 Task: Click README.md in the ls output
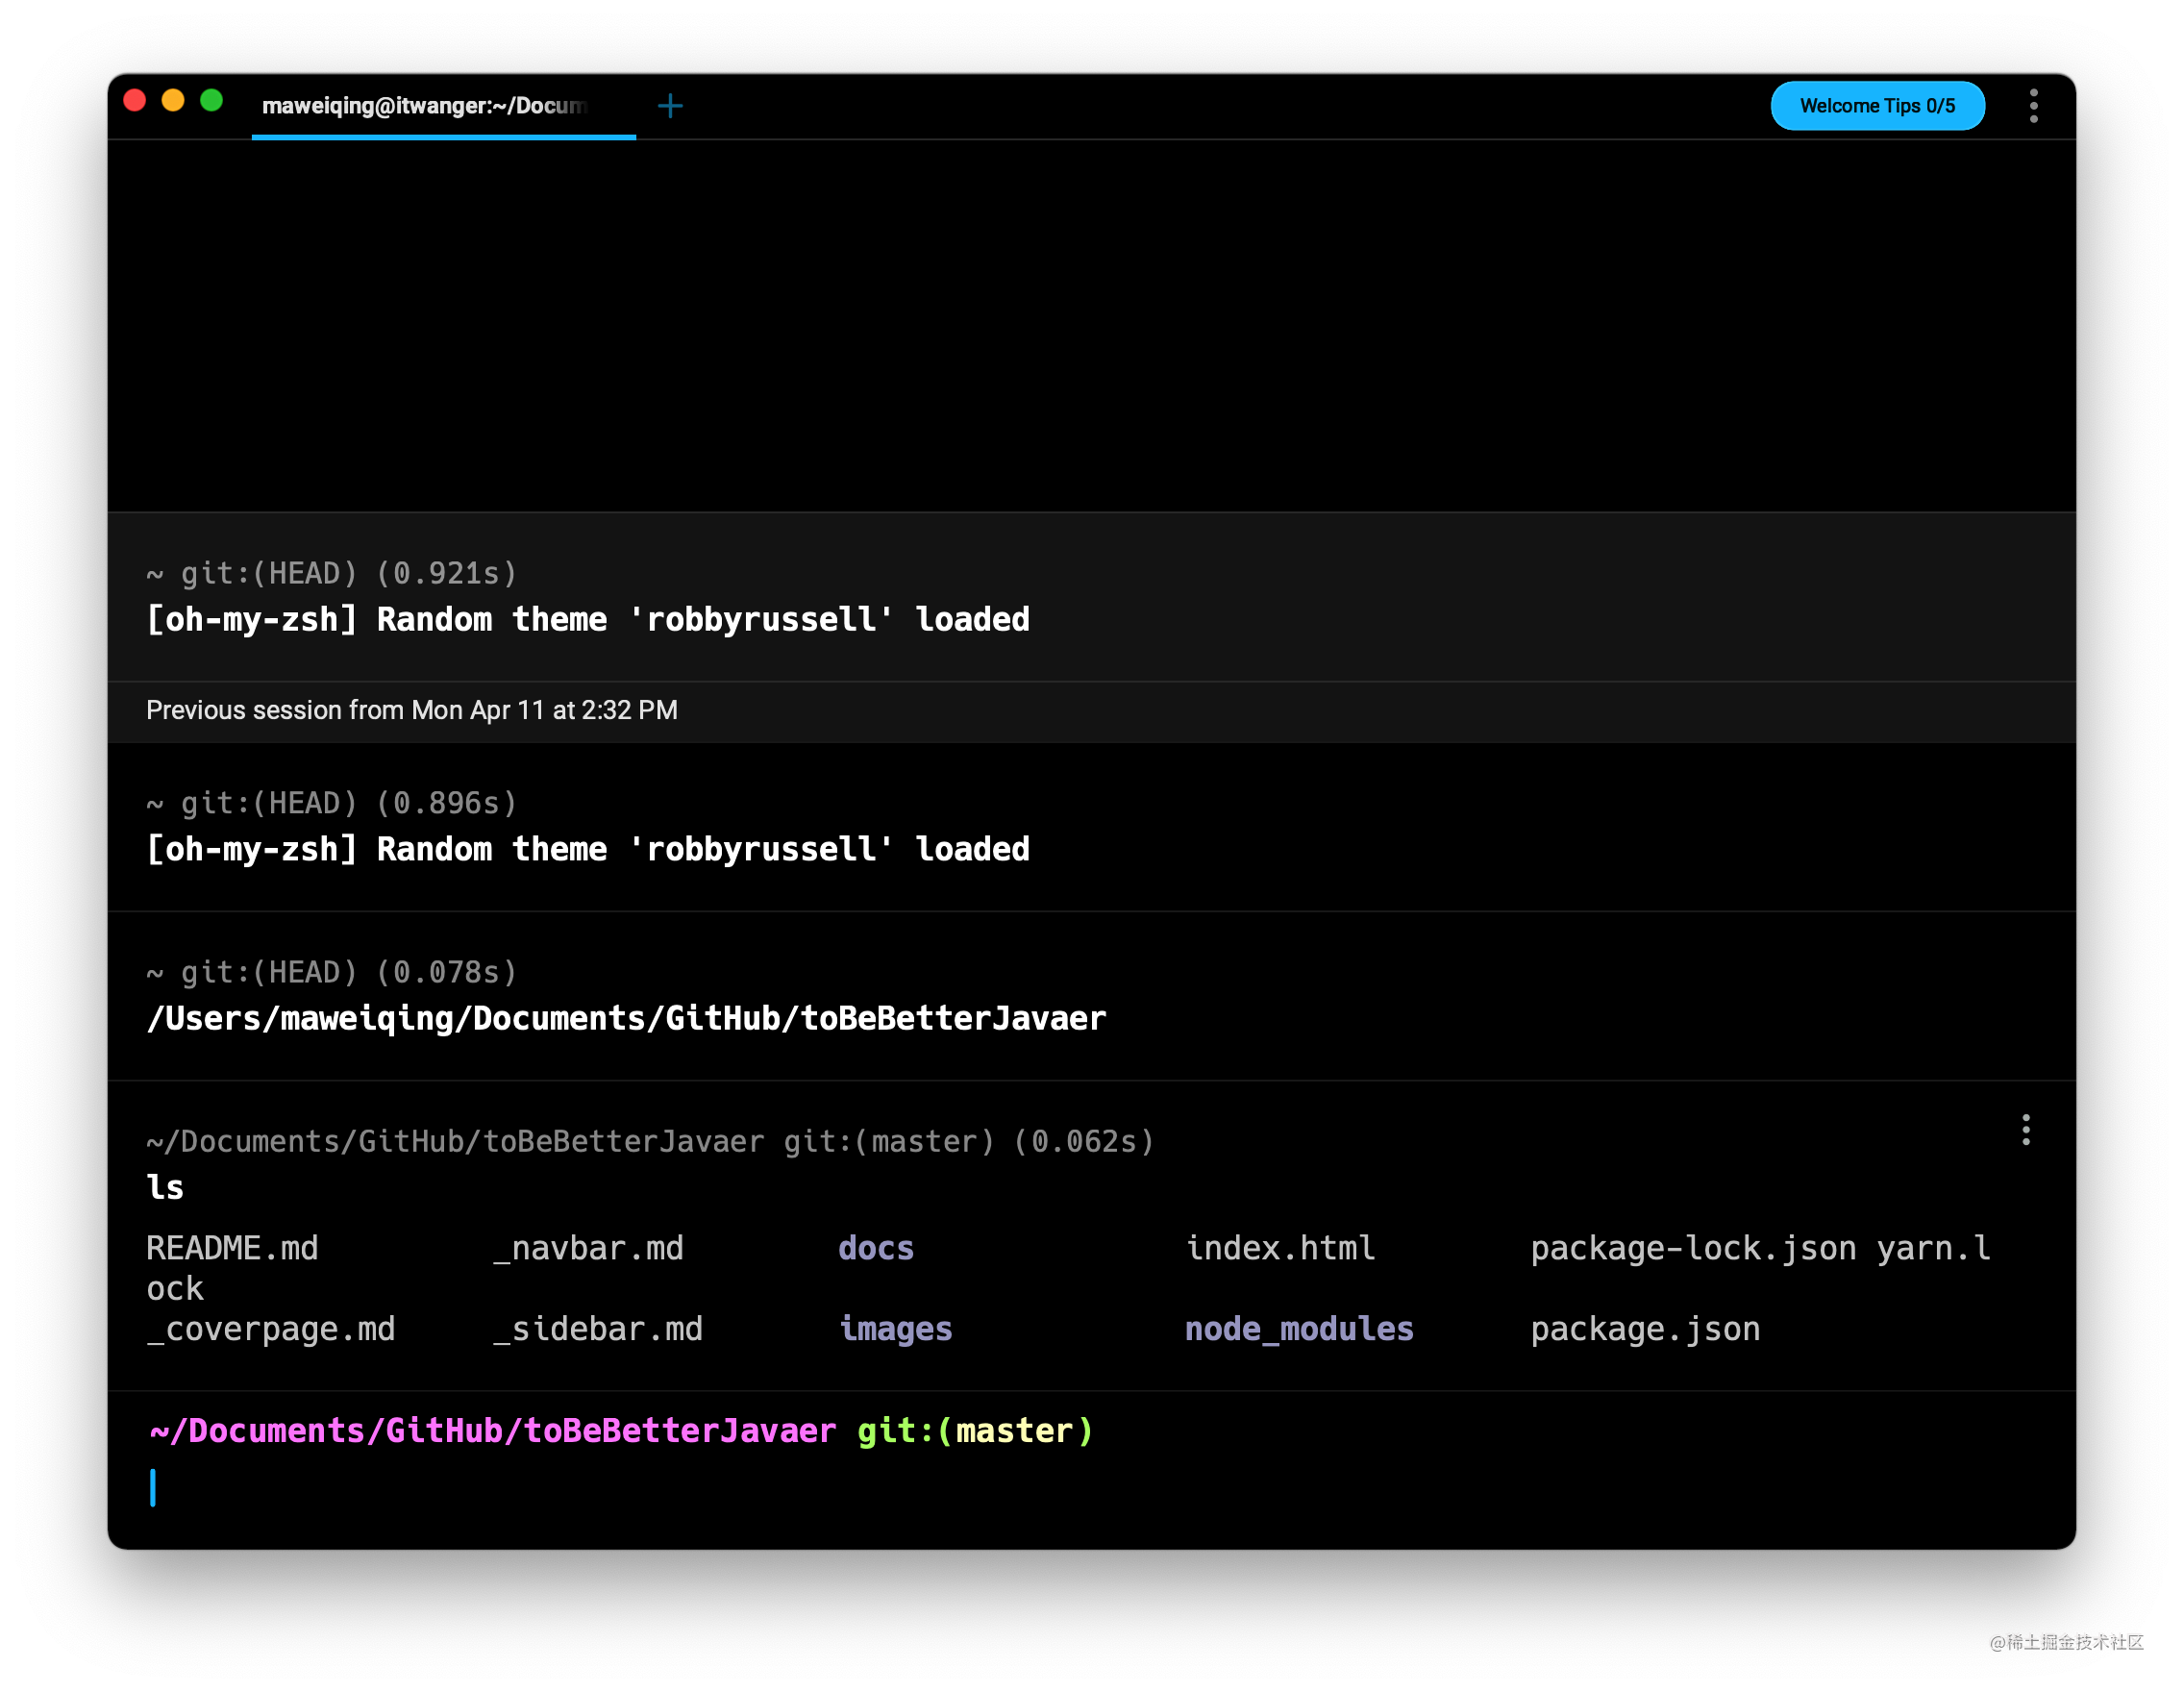(x=232, y=1248)
